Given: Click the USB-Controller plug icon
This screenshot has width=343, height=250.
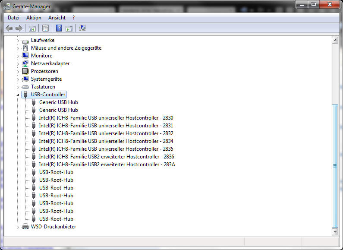Looking at the screenshot, I should 25,95.
